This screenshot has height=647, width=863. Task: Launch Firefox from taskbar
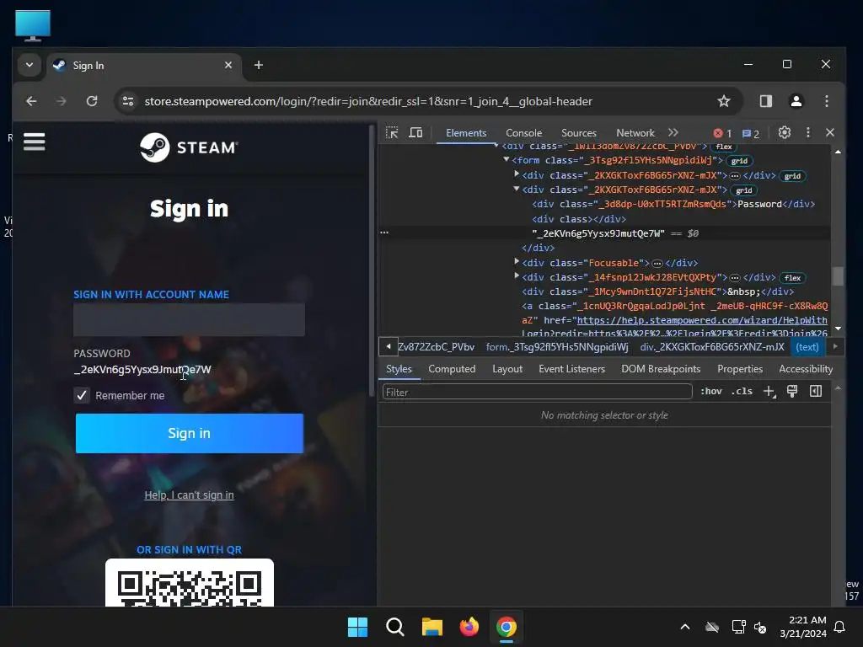pos(469,627)
